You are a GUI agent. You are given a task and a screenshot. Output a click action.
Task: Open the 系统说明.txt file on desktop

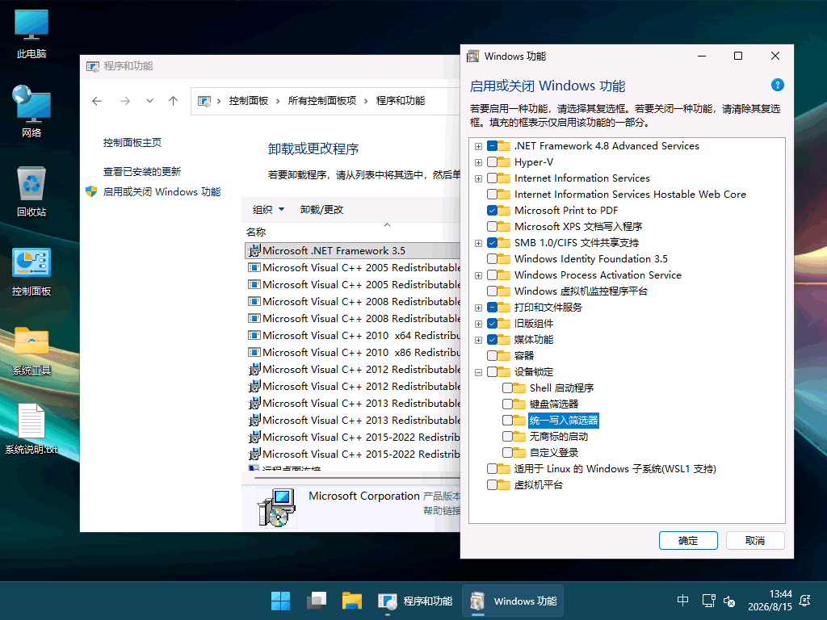click(31, 429)
